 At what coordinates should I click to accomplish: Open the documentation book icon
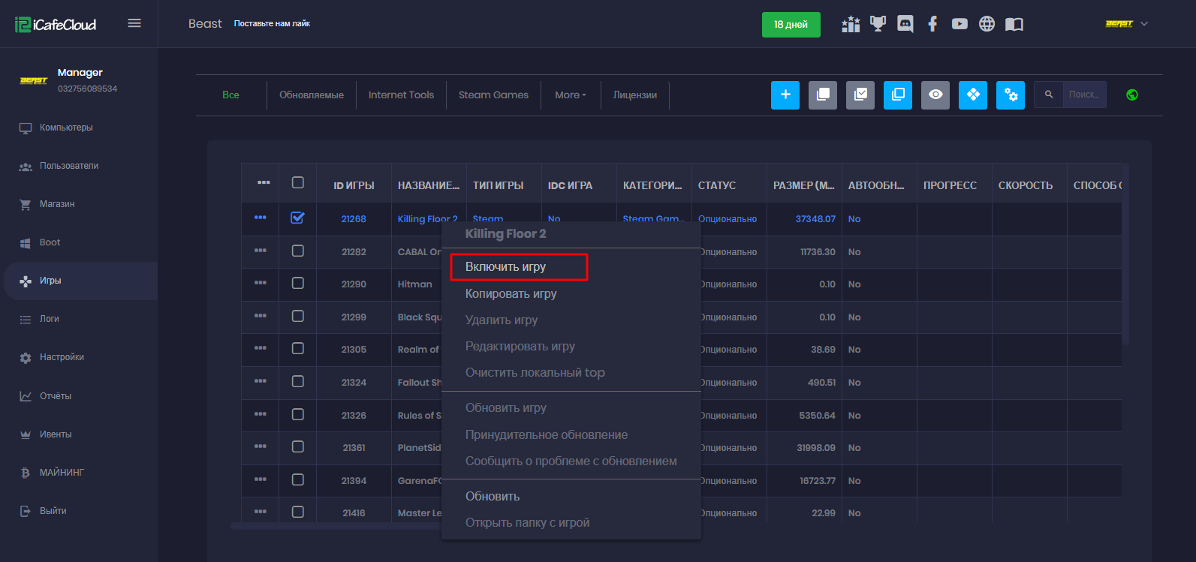[1014, 24]
